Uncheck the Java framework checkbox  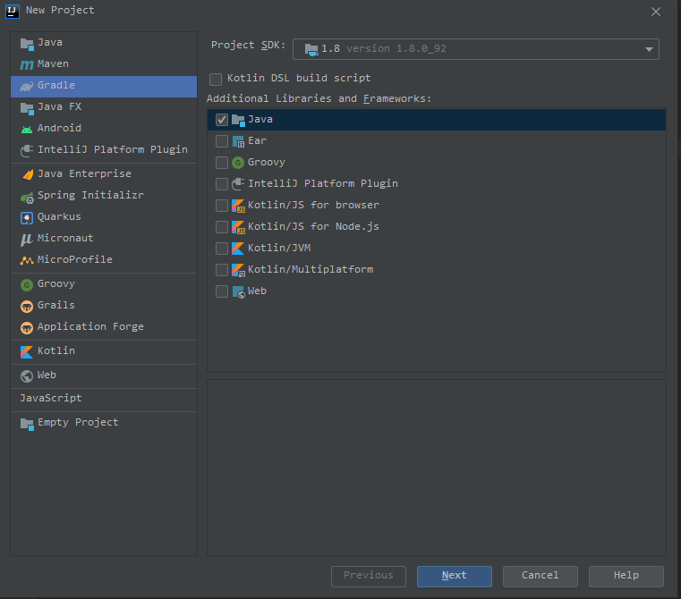(222, 120)
